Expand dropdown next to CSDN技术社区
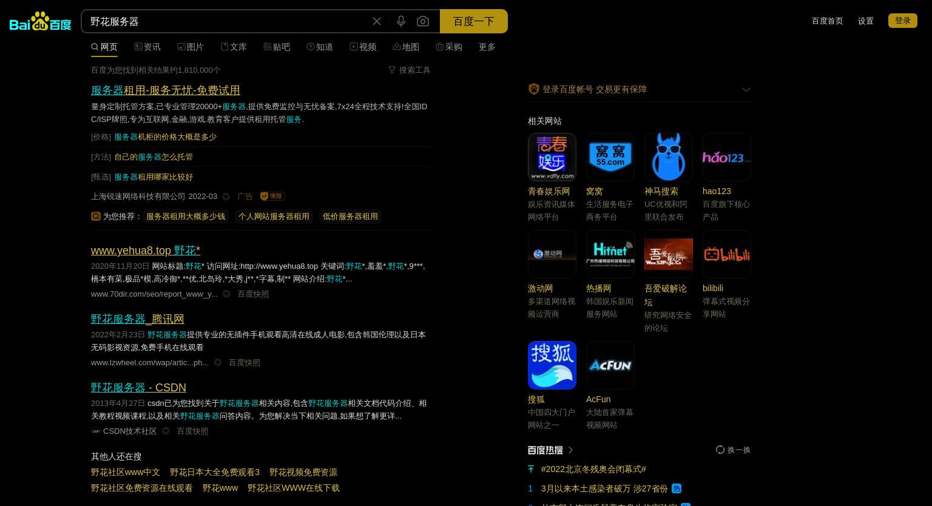This screenshot has height=506, width=932. [x=166, y=431]
